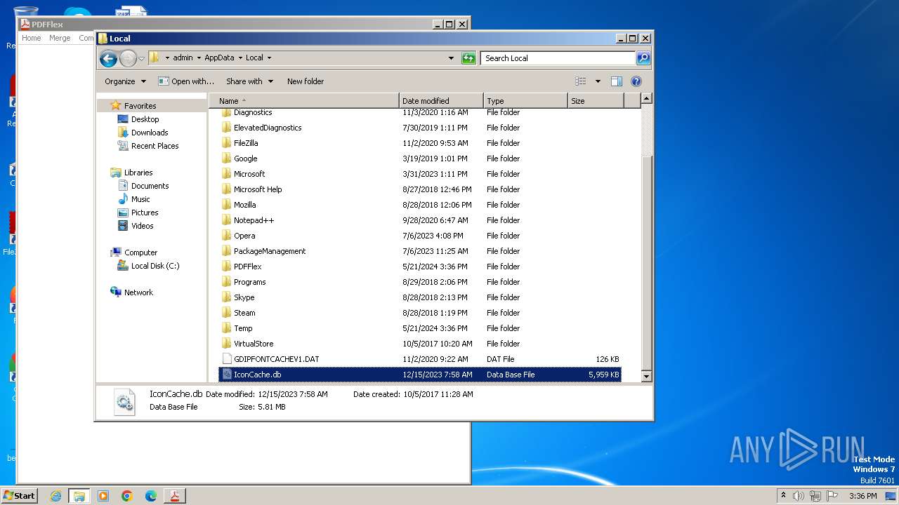This screenshot has width=899, height=505.
Task: Select the Microsoft folder icon
Action: click(x=227, y=174)
